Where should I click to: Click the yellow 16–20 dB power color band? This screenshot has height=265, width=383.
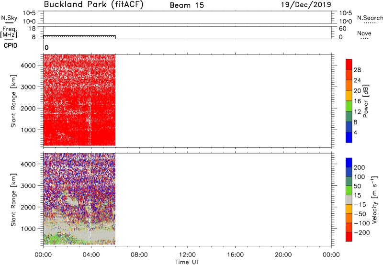(x=349, y=96)
